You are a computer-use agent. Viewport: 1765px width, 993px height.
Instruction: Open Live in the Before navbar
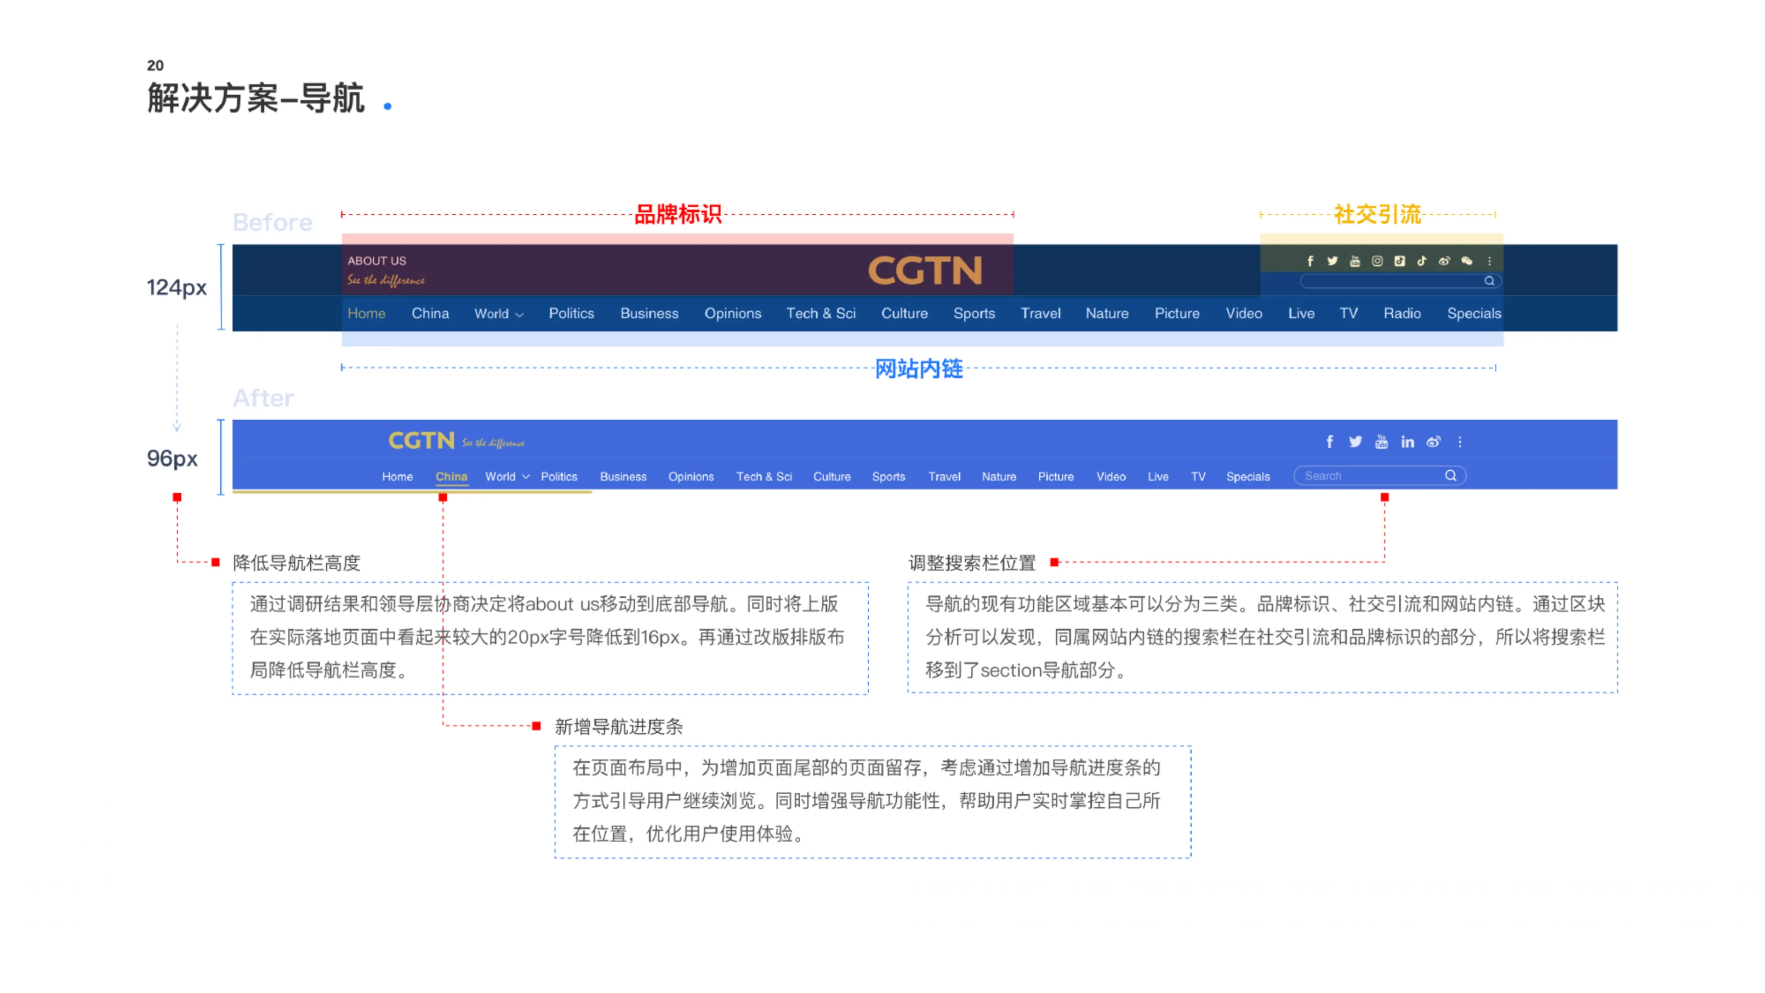[1301, 313]
